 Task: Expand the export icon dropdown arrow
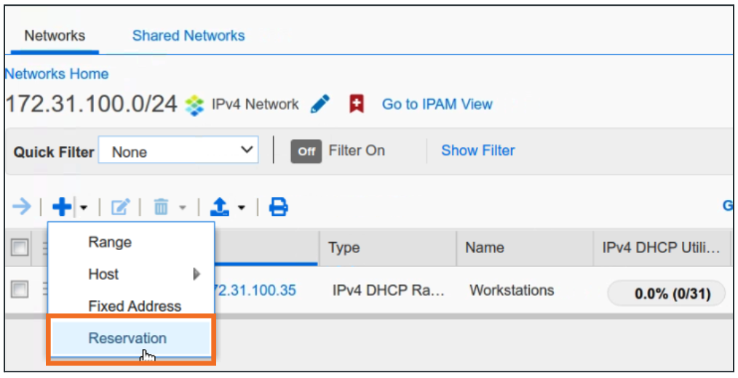pyautogui.click(x=241, y=209)
